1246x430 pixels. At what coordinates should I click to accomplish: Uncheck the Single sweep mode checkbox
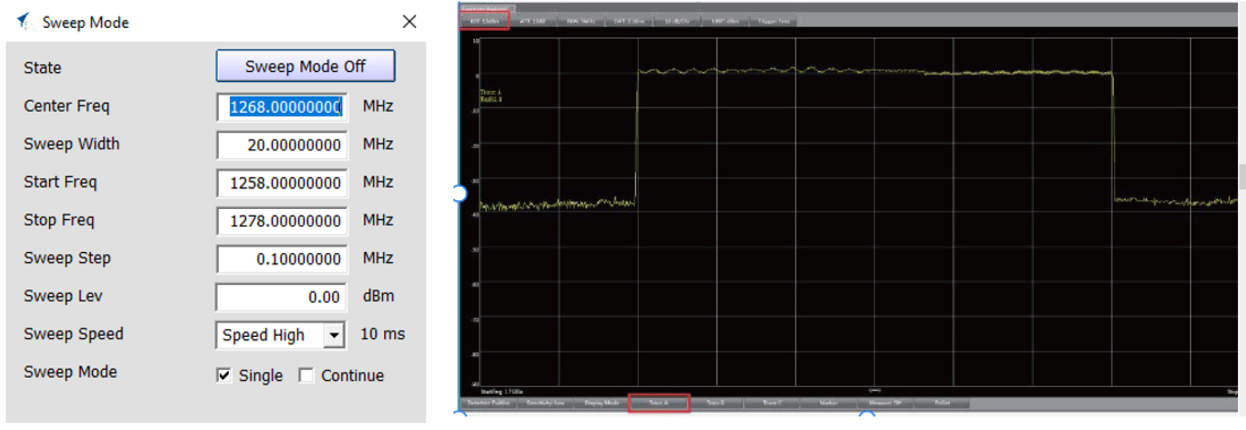pos(224,375)
